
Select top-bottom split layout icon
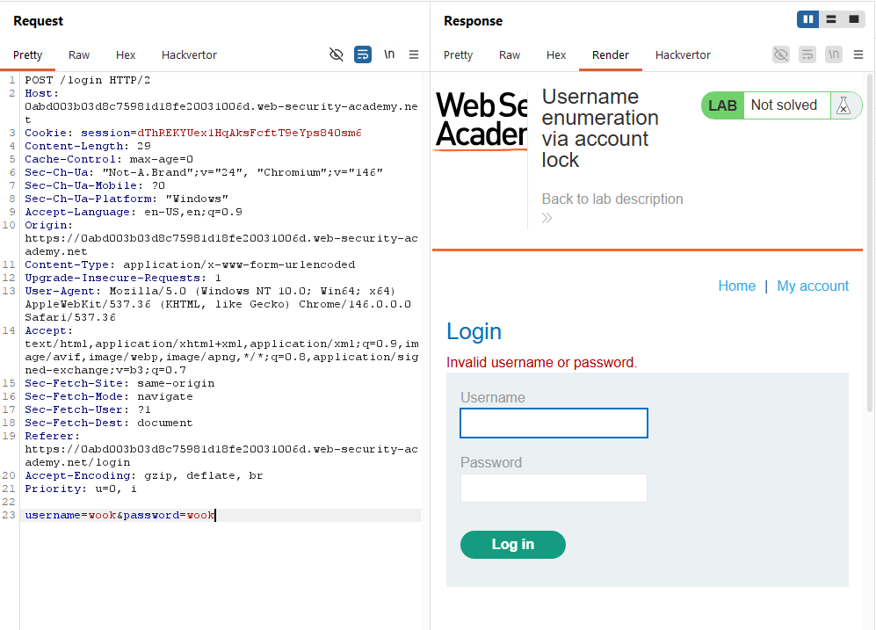(830, 19)
